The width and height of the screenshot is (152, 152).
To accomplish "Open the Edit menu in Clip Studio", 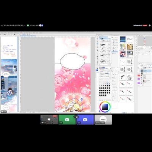I will pos(6,33).
